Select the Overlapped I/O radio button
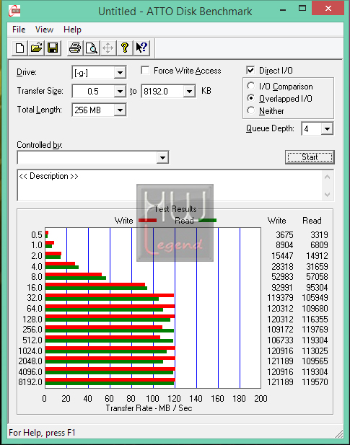 click(251, 98)
